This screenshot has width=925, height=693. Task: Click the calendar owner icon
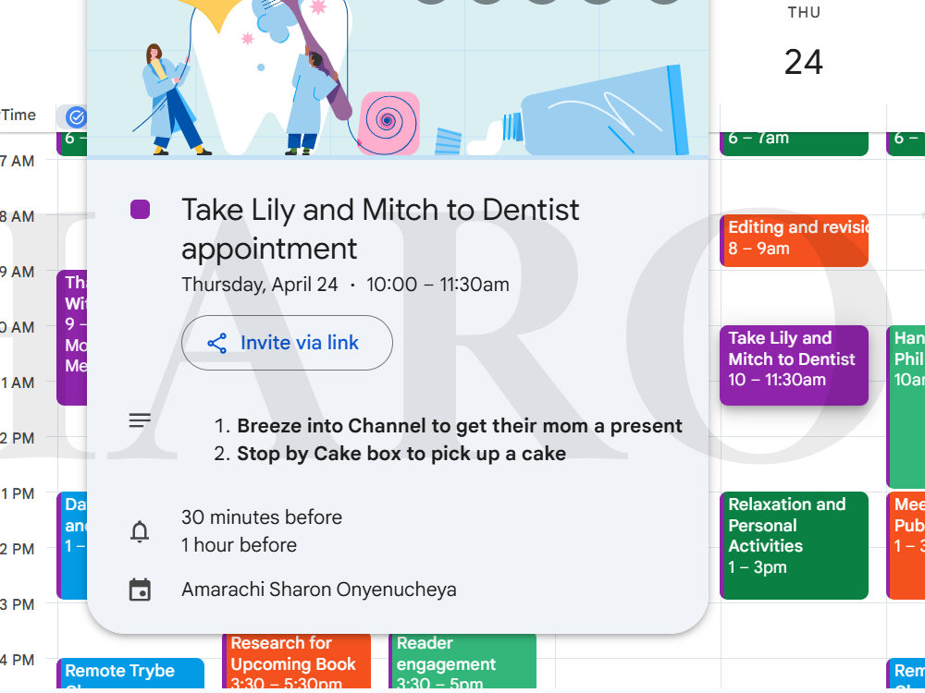point(140,590)
